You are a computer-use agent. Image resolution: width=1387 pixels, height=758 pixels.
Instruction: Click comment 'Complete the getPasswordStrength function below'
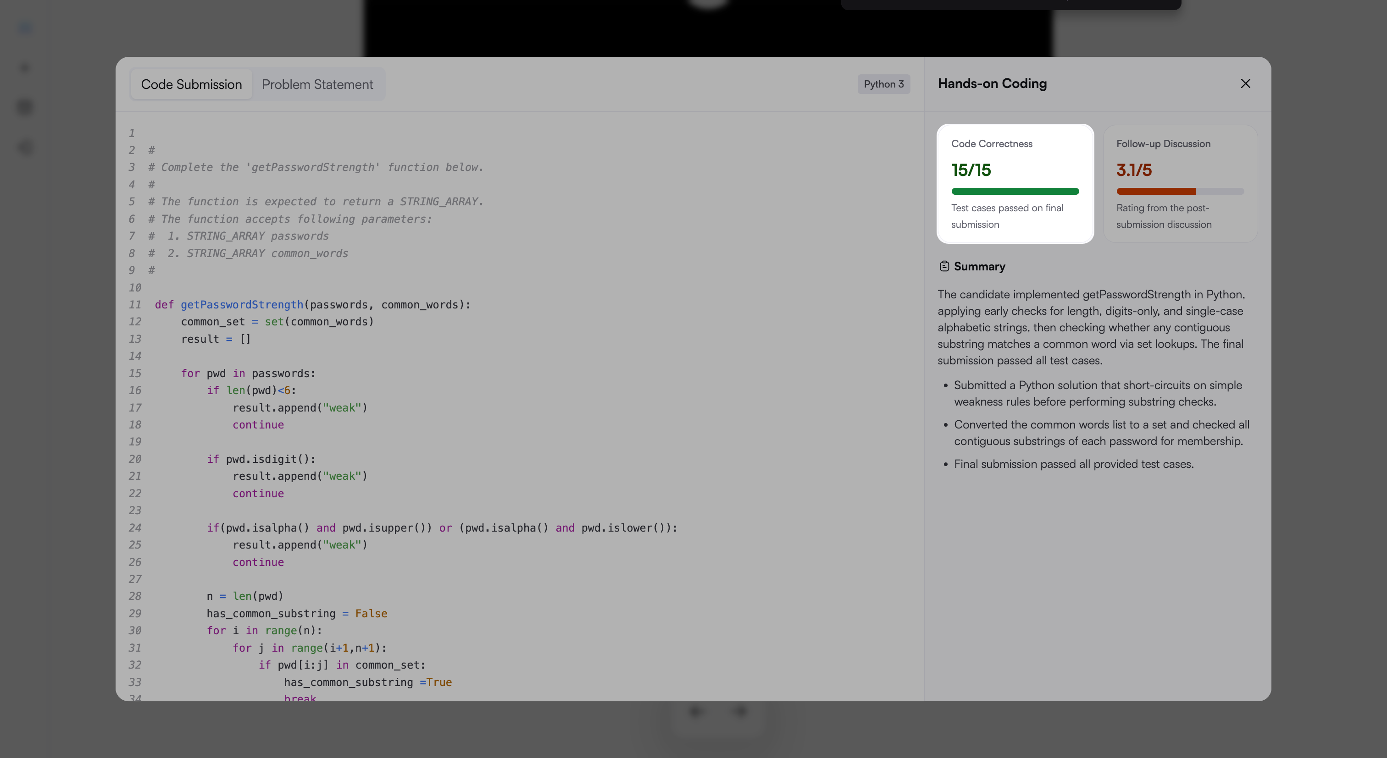316,167
